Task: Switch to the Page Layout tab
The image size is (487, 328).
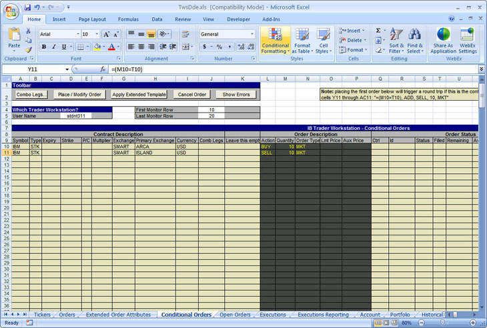Action: click(x=92, y=19)
